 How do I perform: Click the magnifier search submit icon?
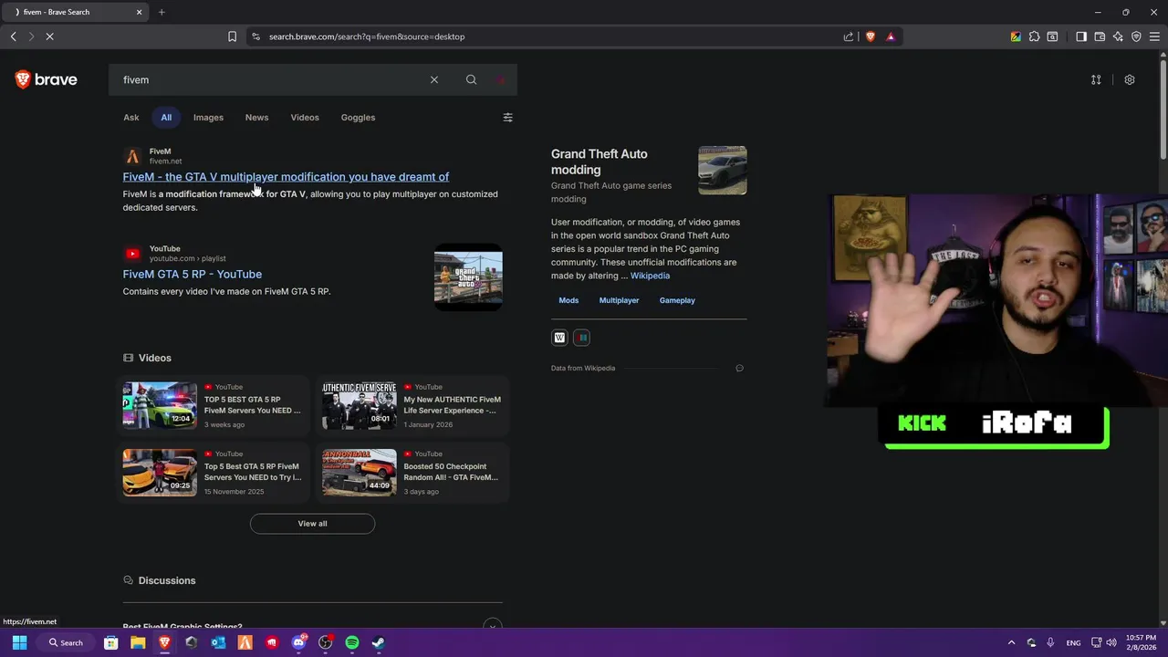tap(471, 79)
